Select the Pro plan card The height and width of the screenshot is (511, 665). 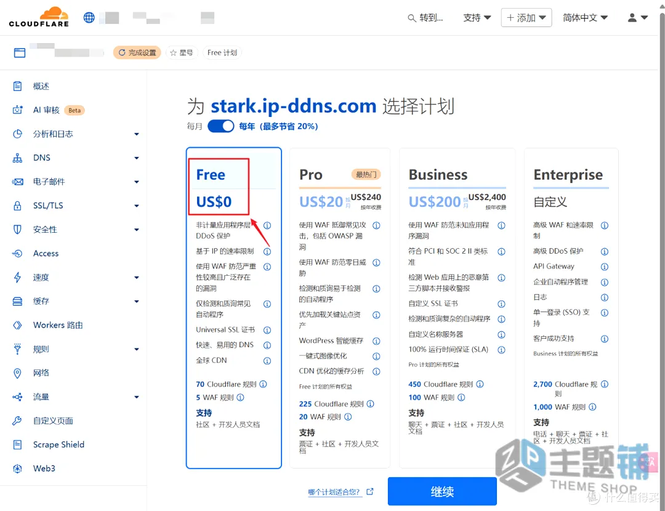pyautogui.click(x=340, y=308)
